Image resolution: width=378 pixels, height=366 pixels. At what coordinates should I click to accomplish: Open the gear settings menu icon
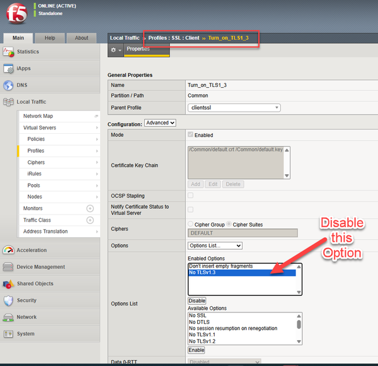pos(116,50)
